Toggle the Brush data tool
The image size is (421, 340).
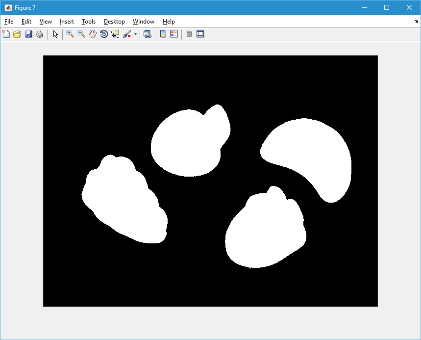(x=127, y=34)
